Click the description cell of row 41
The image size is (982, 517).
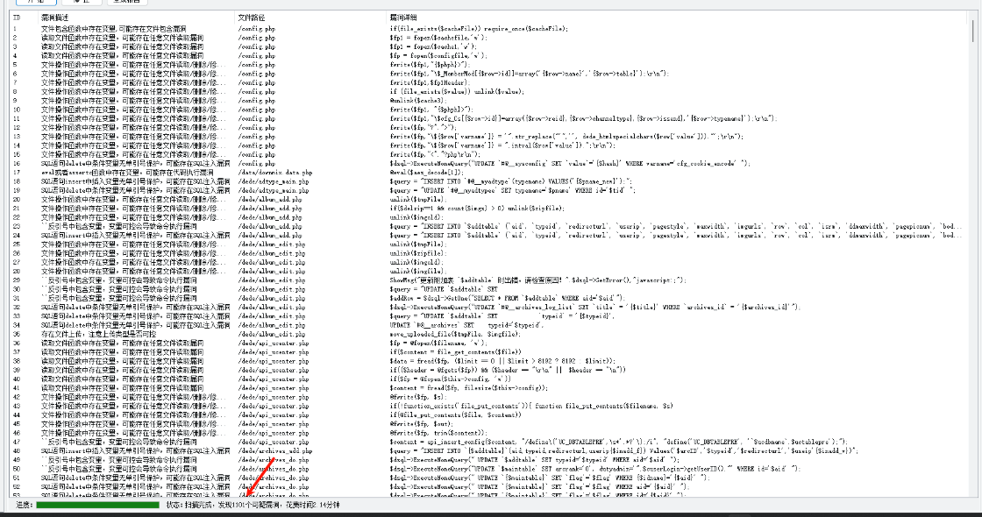pyautogui.click(x=122, y=388)
